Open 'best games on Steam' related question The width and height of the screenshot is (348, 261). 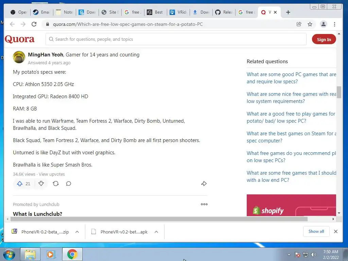291,137
